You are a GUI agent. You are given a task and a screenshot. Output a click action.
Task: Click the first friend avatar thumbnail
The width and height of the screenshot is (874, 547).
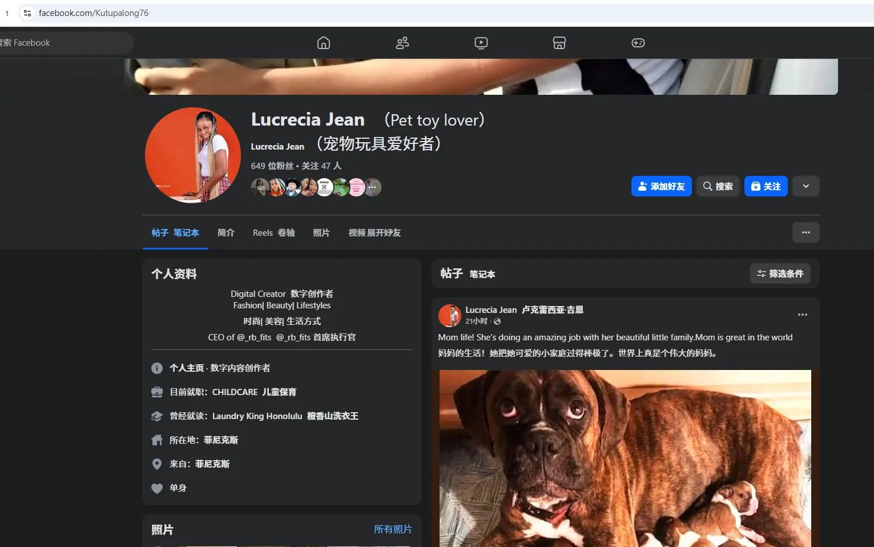click(260, 187)
